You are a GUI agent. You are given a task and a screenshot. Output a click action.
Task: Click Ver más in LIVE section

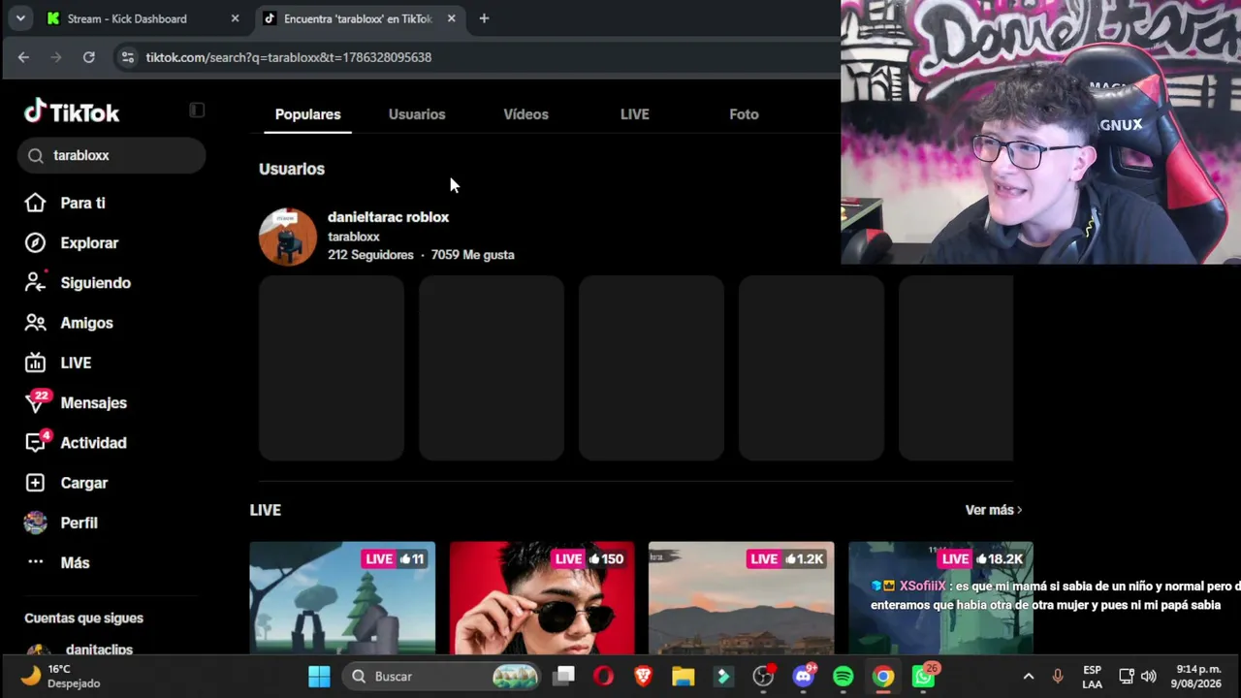coord(994,510)
